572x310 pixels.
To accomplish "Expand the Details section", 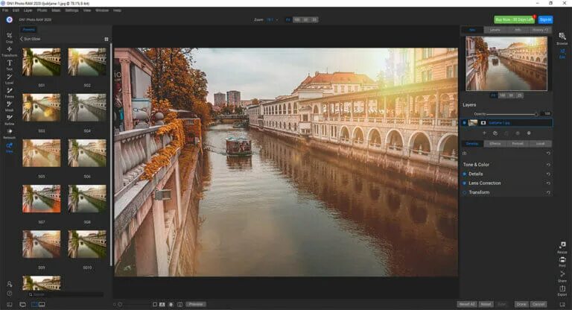I will click(x=476, y=174).
